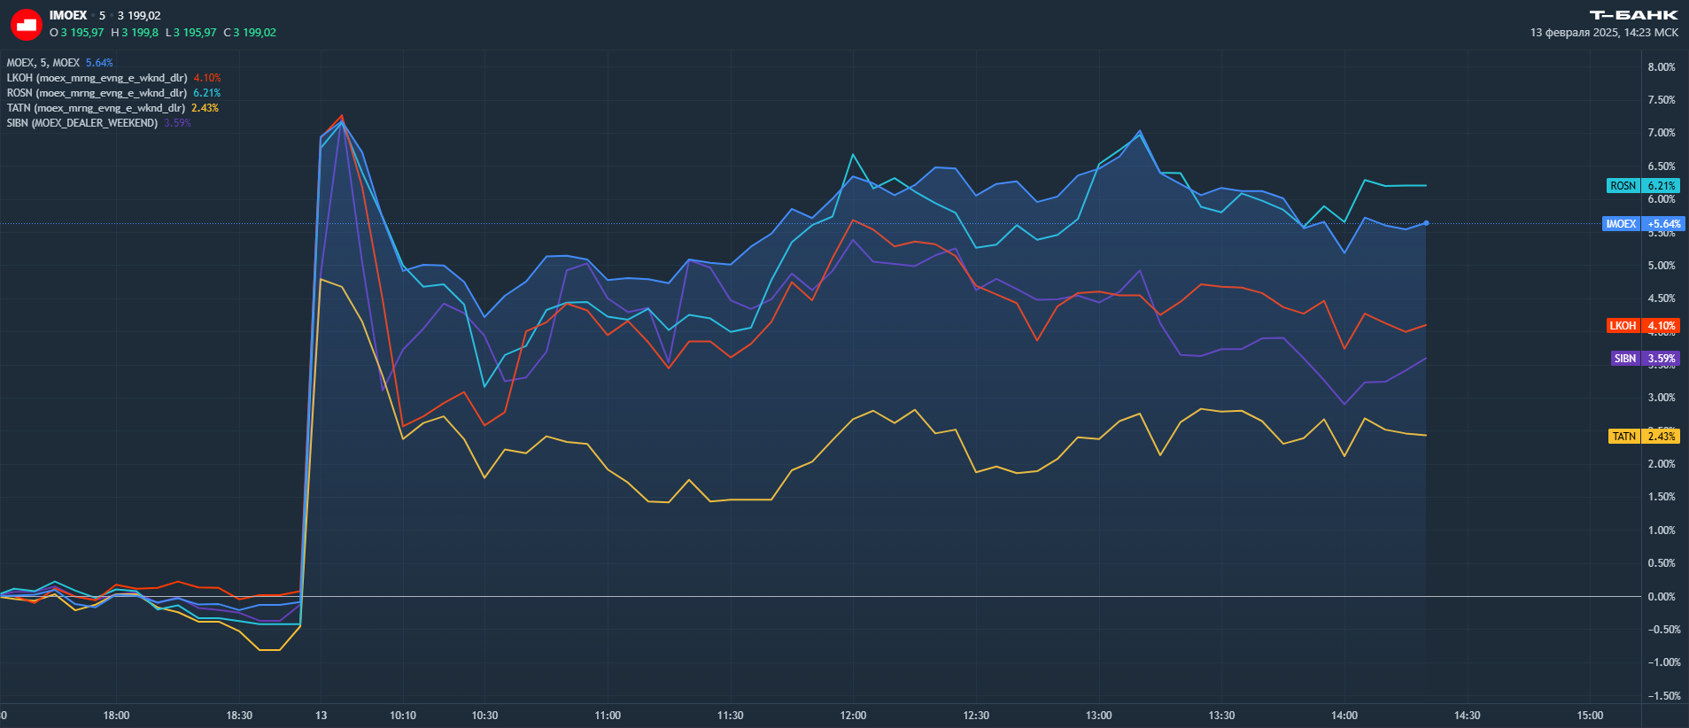
Task: Click the IMOEX symbol name in header
Action: [x=68, y=16]
